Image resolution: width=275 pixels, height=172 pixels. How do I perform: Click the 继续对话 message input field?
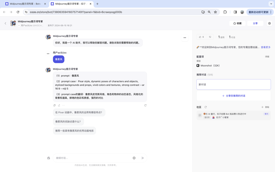(x=93, y=158)
